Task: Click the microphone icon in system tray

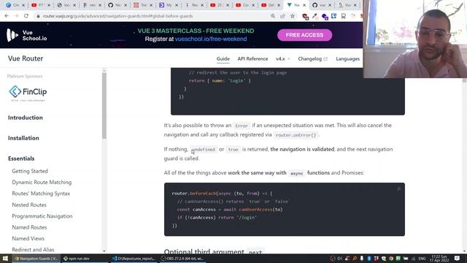Action: point(362,259)
